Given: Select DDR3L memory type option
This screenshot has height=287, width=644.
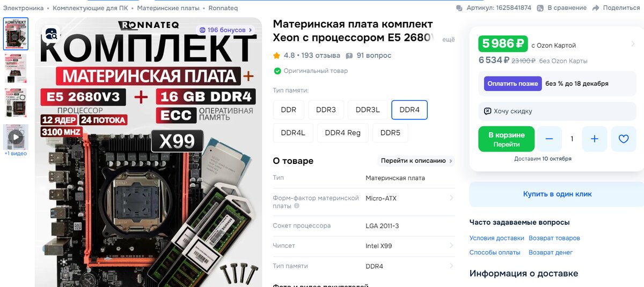Looking at the screenshot, I should (x=368, y=110).
